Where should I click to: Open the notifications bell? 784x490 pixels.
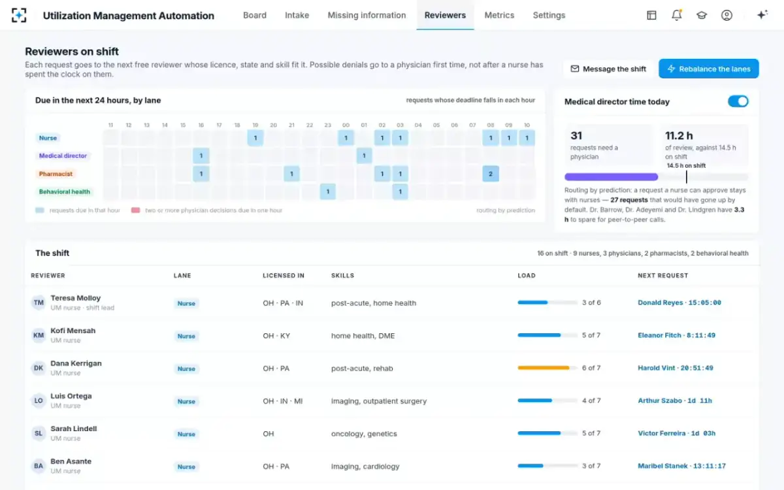(677, 15)
